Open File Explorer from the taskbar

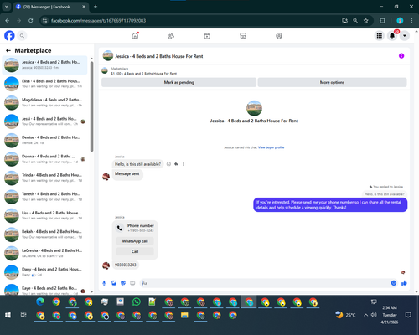pos(184,315)
